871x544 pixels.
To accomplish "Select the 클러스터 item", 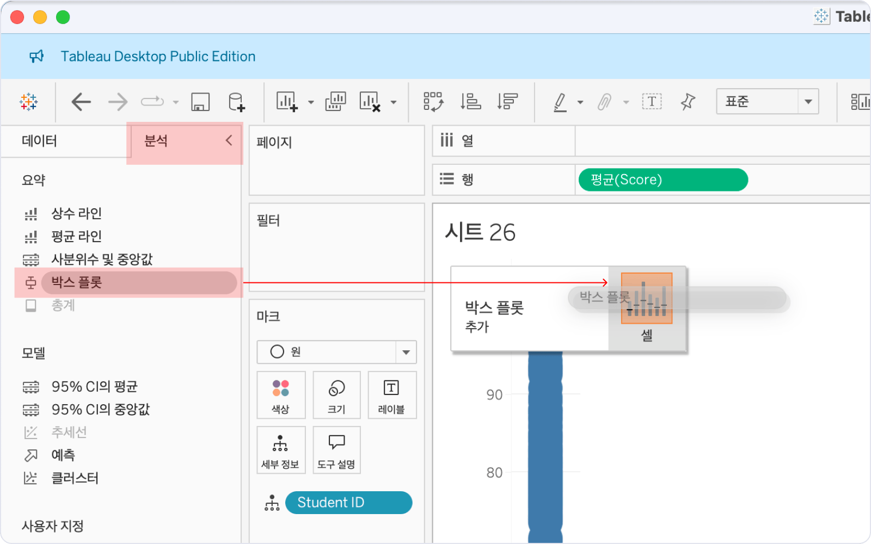I will (x=75, y=478).
